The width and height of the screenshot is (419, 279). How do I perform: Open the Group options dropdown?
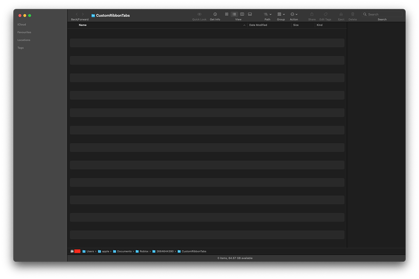[x=281, y=15]
